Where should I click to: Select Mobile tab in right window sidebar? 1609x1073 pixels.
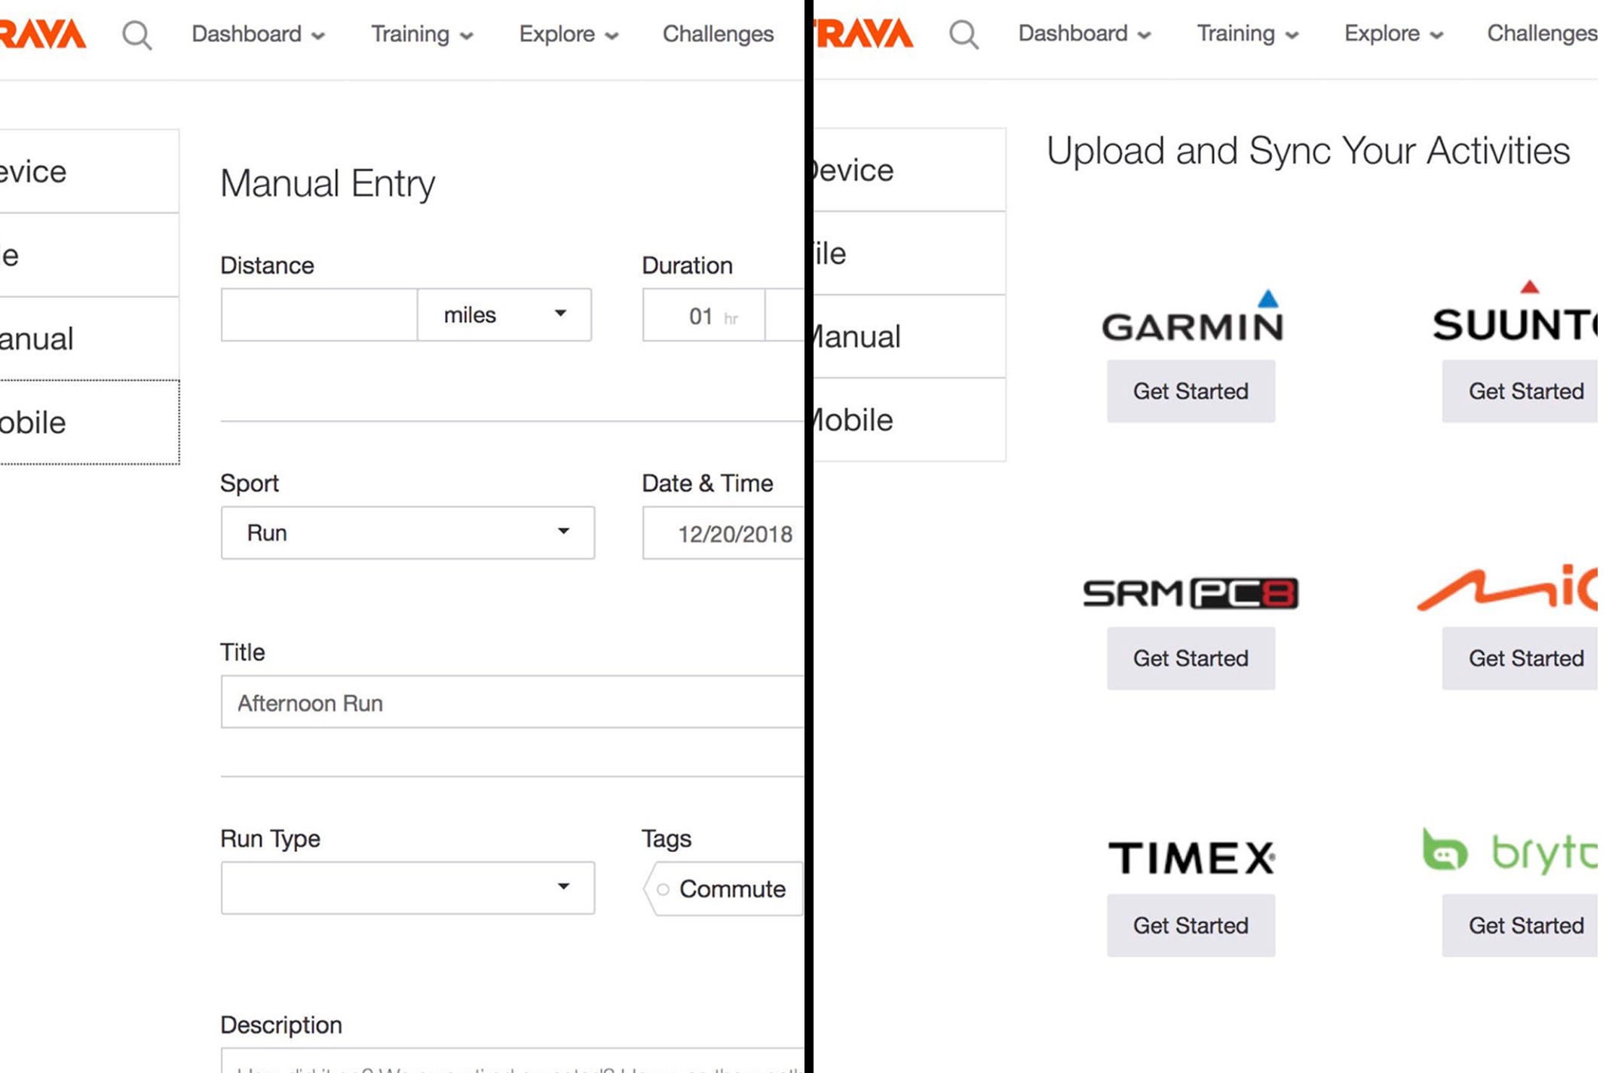pyautogui.click(x=910, y=419)
